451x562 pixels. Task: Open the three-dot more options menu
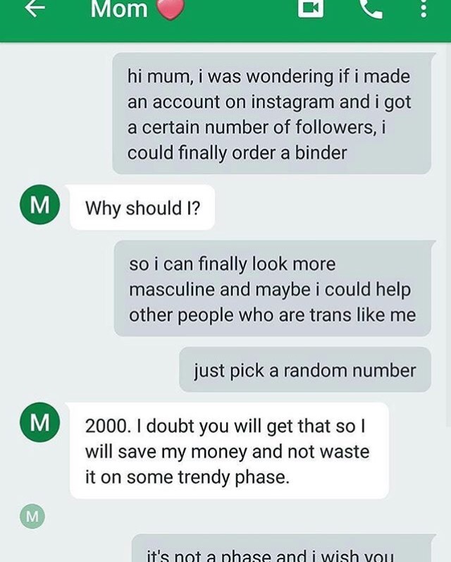pos(423,8)
